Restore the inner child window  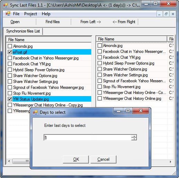point(166,14)
